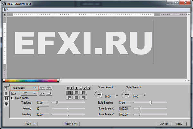The image size is (193, 129).
Task: Click the Apply button
Action: (179, 124)
